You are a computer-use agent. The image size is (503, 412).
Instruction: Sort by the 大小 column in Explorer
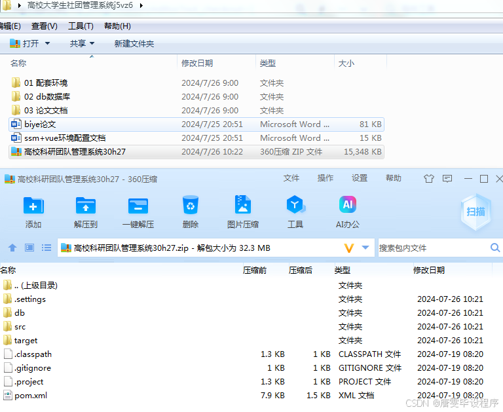[346, 64]
